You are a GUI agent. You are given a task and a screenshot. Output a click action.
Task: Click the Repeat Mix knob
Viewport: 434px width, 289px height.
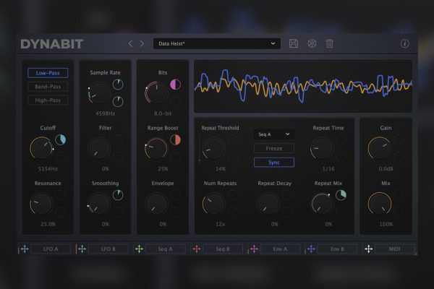[322, 204]
